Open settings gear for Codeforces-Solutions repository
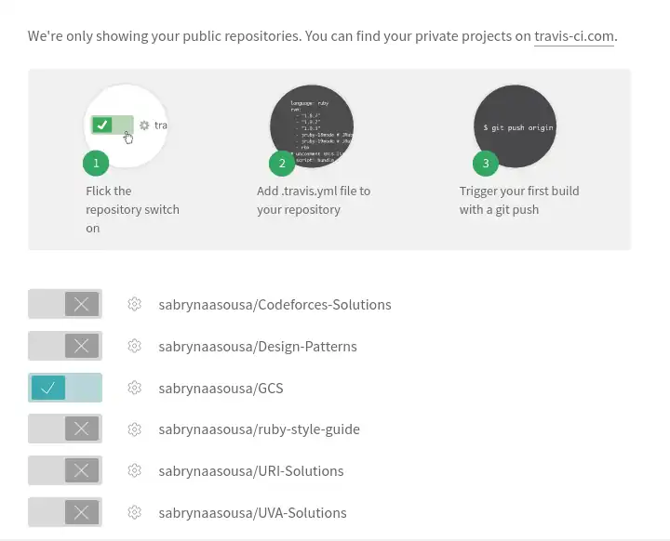The image size is (670, 541). tap(134, 305)
